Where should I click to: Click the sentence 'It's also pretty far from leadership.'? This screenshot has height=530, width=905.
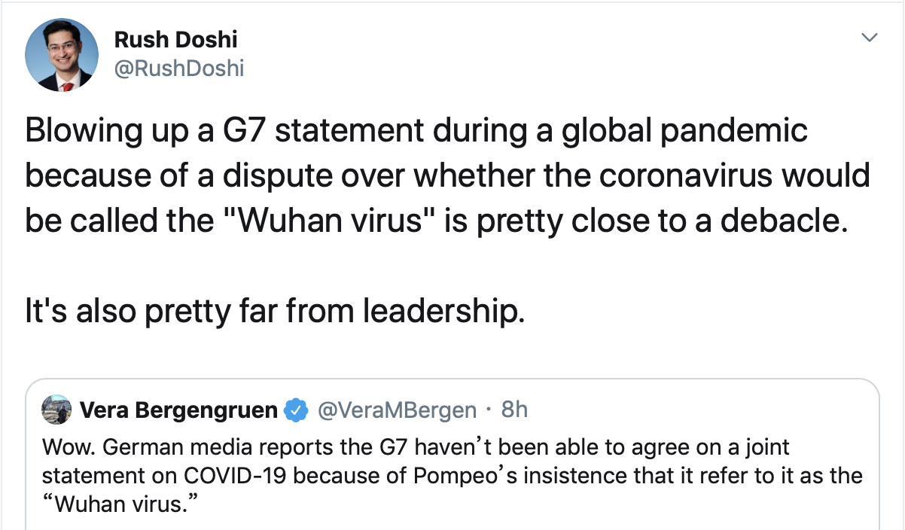click(x=274, y=312)
